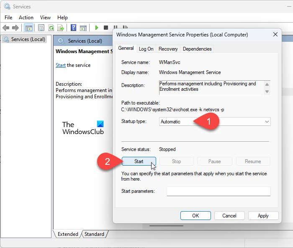
Task: Switch to the Log On tab
Action: coord(146,49)
